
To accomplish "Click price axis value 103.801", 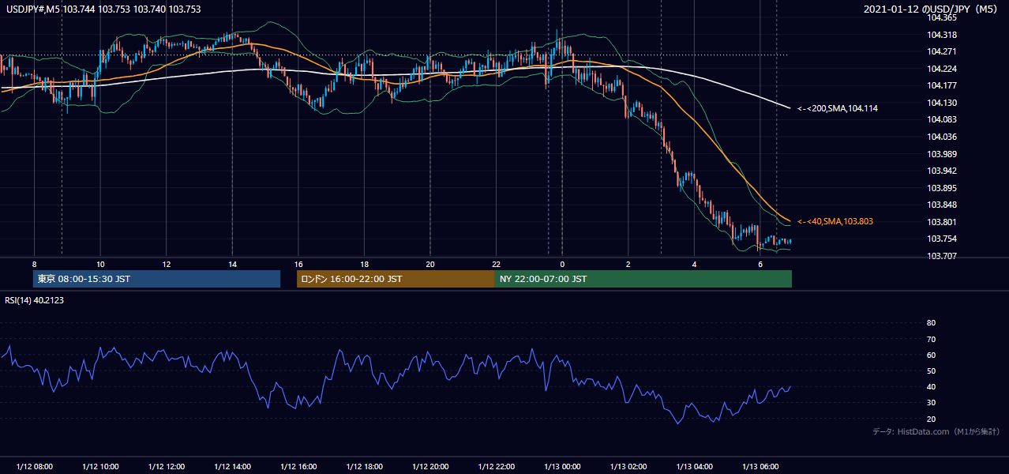I will click(942, 222).
